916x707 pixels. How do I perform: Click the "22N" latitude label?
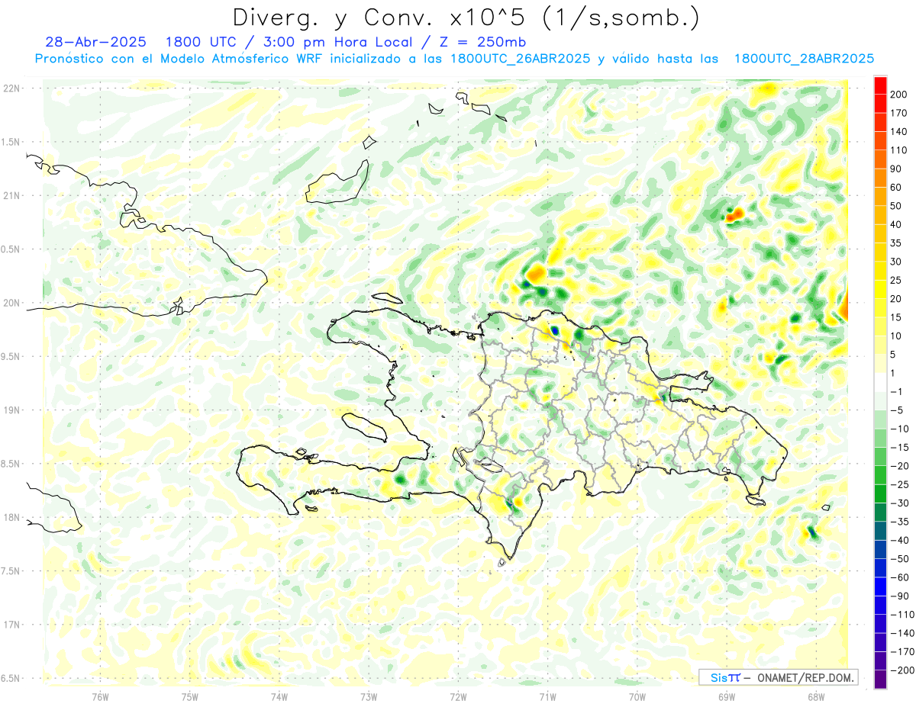tap(11, 88)
